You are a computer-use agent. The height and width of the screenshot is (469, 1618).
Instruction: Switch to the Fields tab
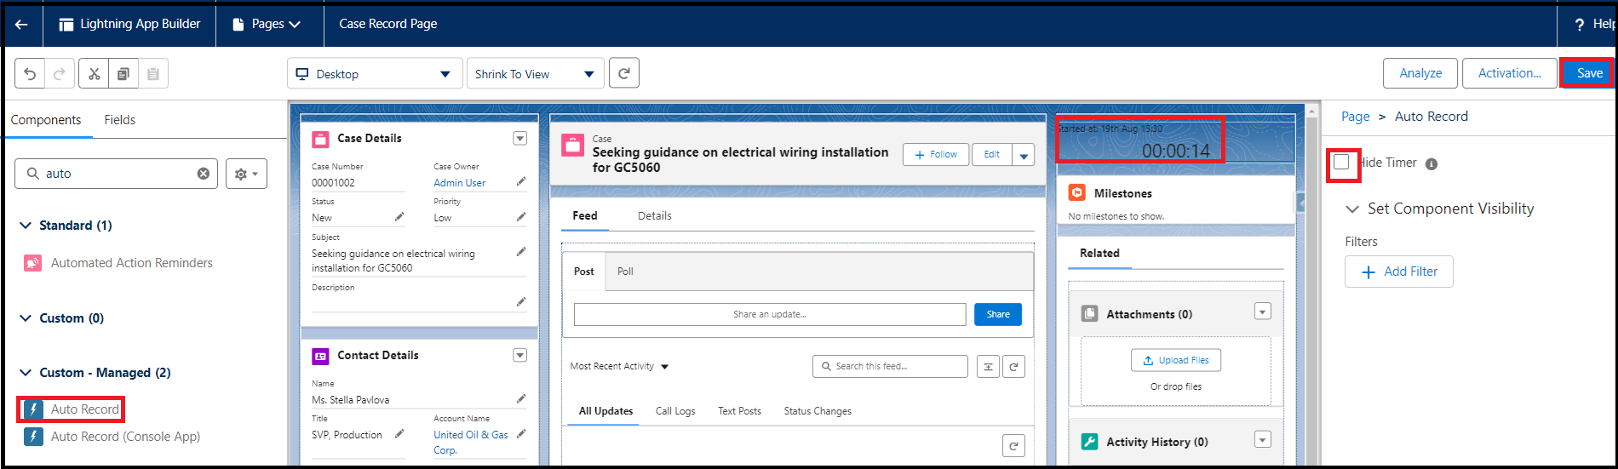pos(120,120)
